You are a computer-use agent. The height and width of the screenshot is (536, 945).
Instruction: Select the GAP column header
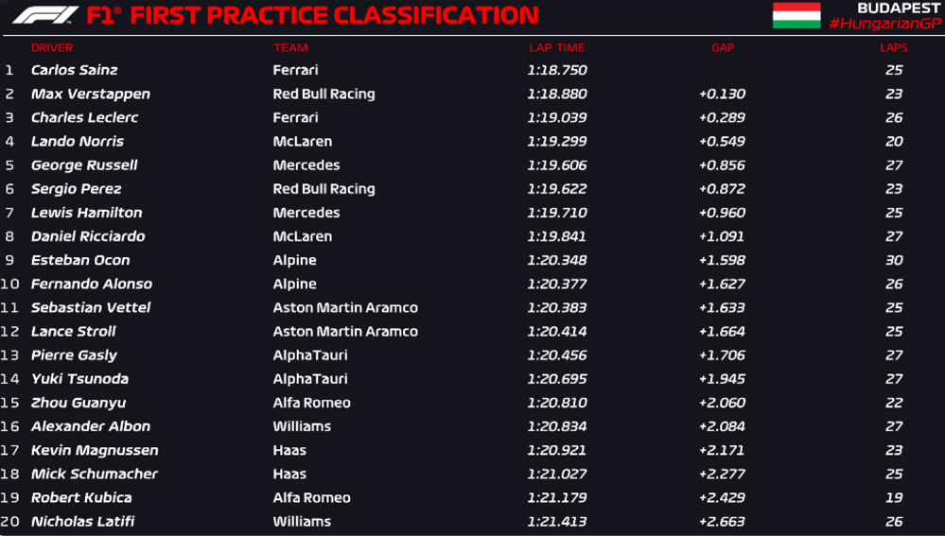723,47
